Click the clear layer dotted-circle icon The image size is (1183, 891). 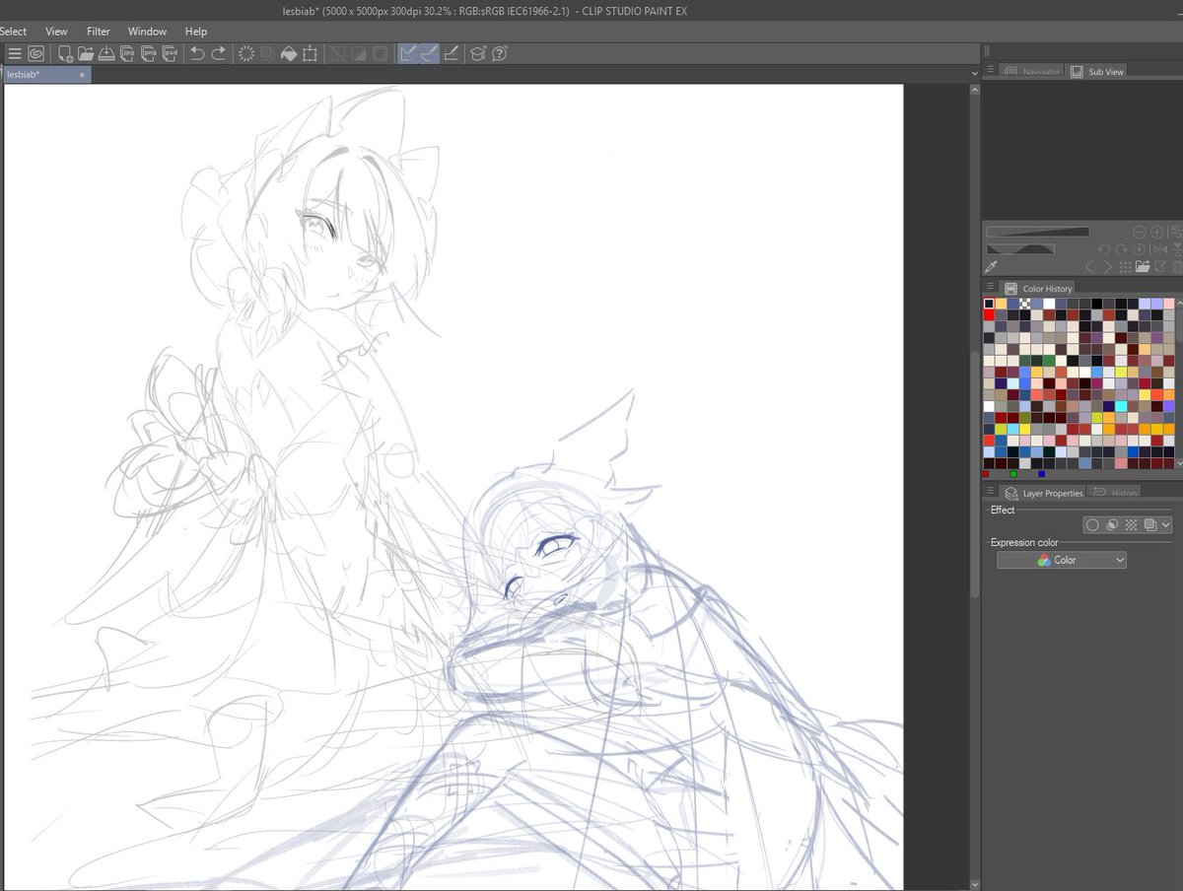pos(246,53)
